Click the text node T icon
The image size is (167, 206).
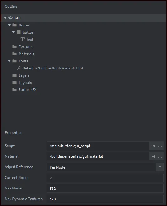23,39
